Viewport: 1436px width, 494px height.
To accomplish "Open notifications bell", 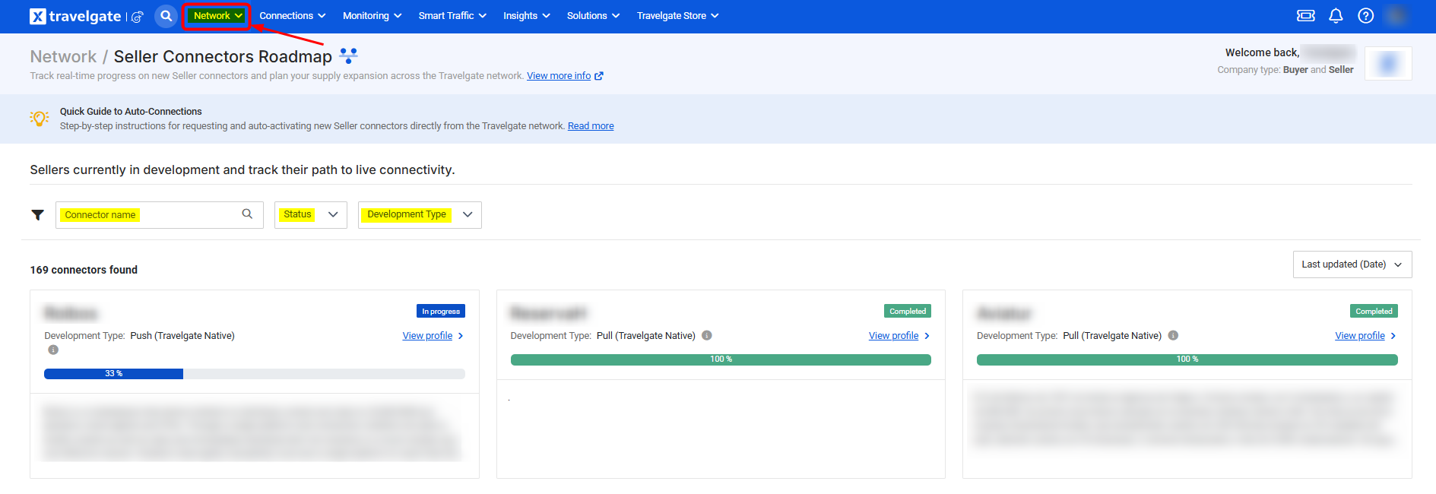I will click(1336, 16).
